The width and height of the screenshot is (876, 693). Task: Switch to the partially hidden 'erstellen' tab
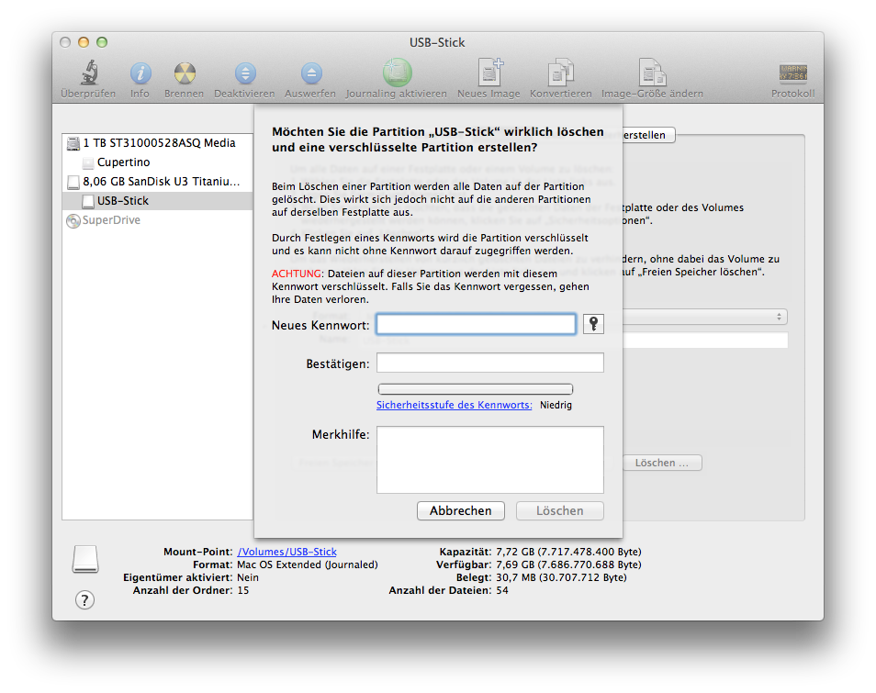[x=648, y=135]
